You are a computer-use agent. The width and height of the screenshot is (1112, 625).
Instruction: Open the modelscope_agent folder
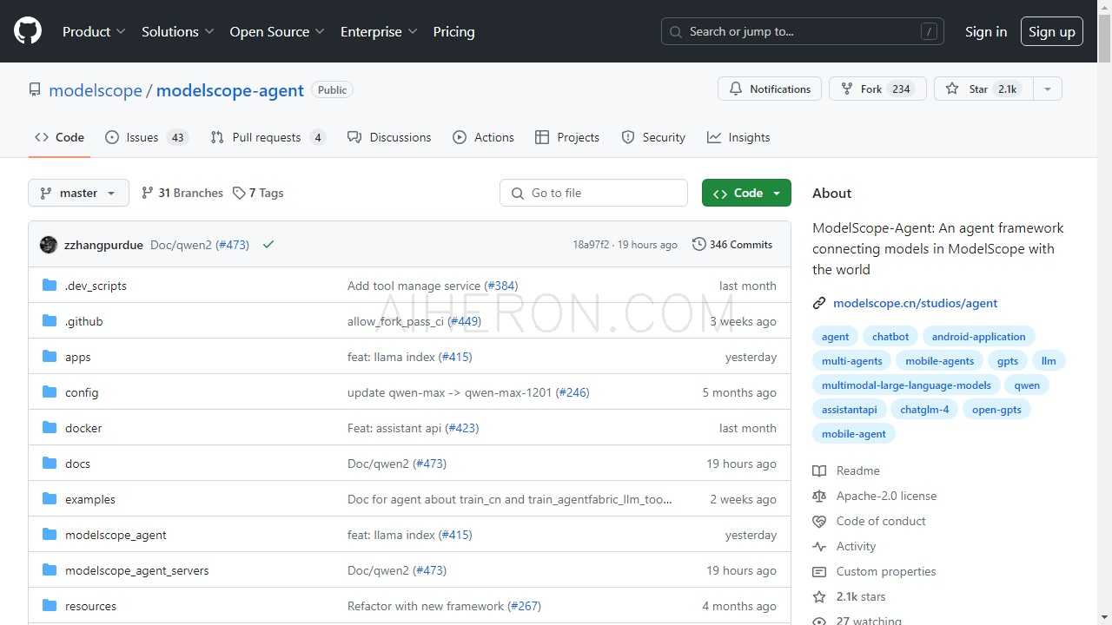coord(116,535)
